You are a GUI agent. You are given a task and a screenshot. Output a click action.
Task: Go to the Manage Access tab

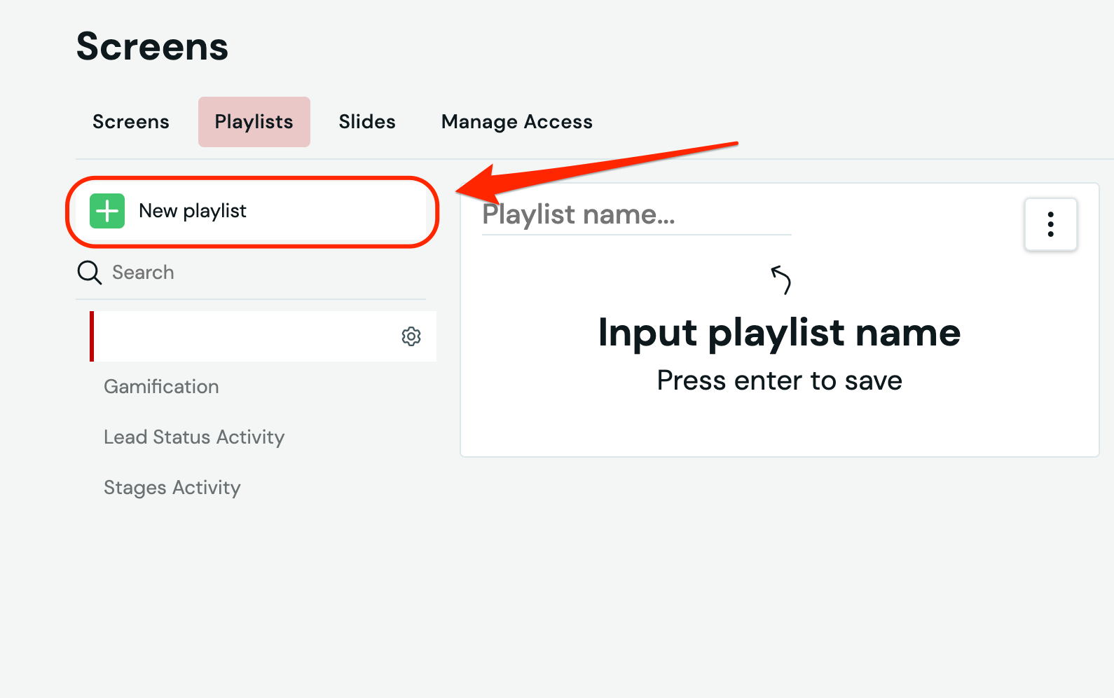click(x=516, y=122)
